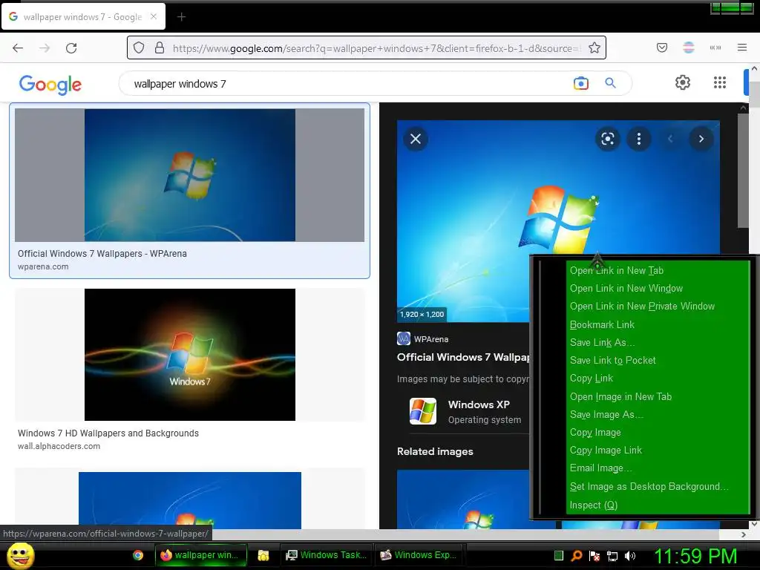Open the tracking protection shield icon
760x570 pixels.
point(139,47)
